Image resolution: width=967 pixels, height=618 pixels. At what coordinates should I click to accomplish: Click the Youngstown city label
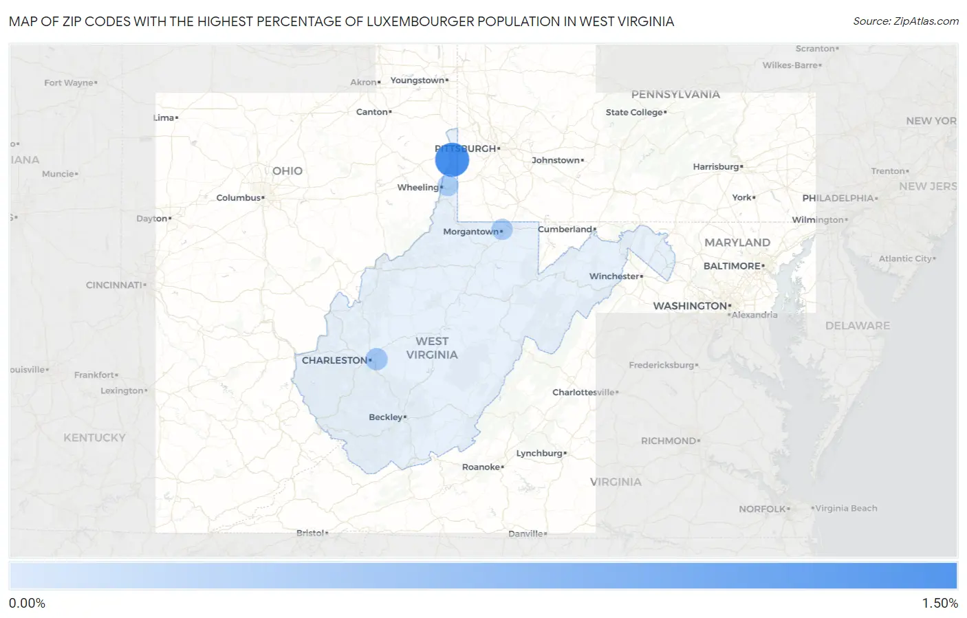tap(417, 80)
